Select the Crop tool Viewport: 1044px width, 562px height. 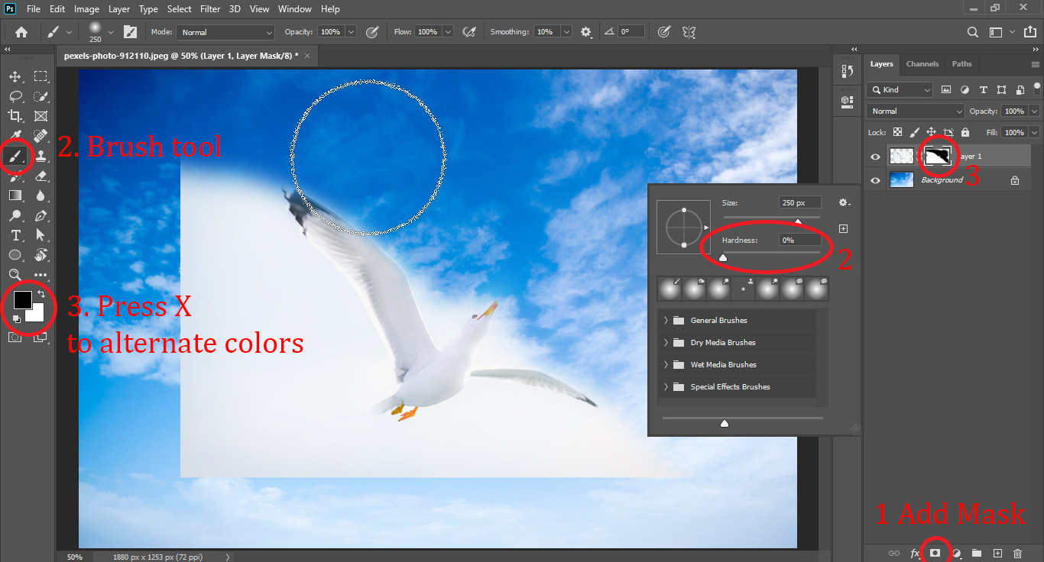pos(15,115)
